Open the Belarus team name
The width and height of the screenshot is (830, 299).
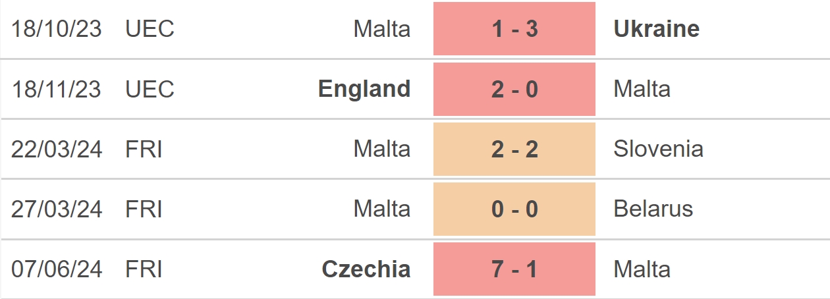tap(653, 209)
